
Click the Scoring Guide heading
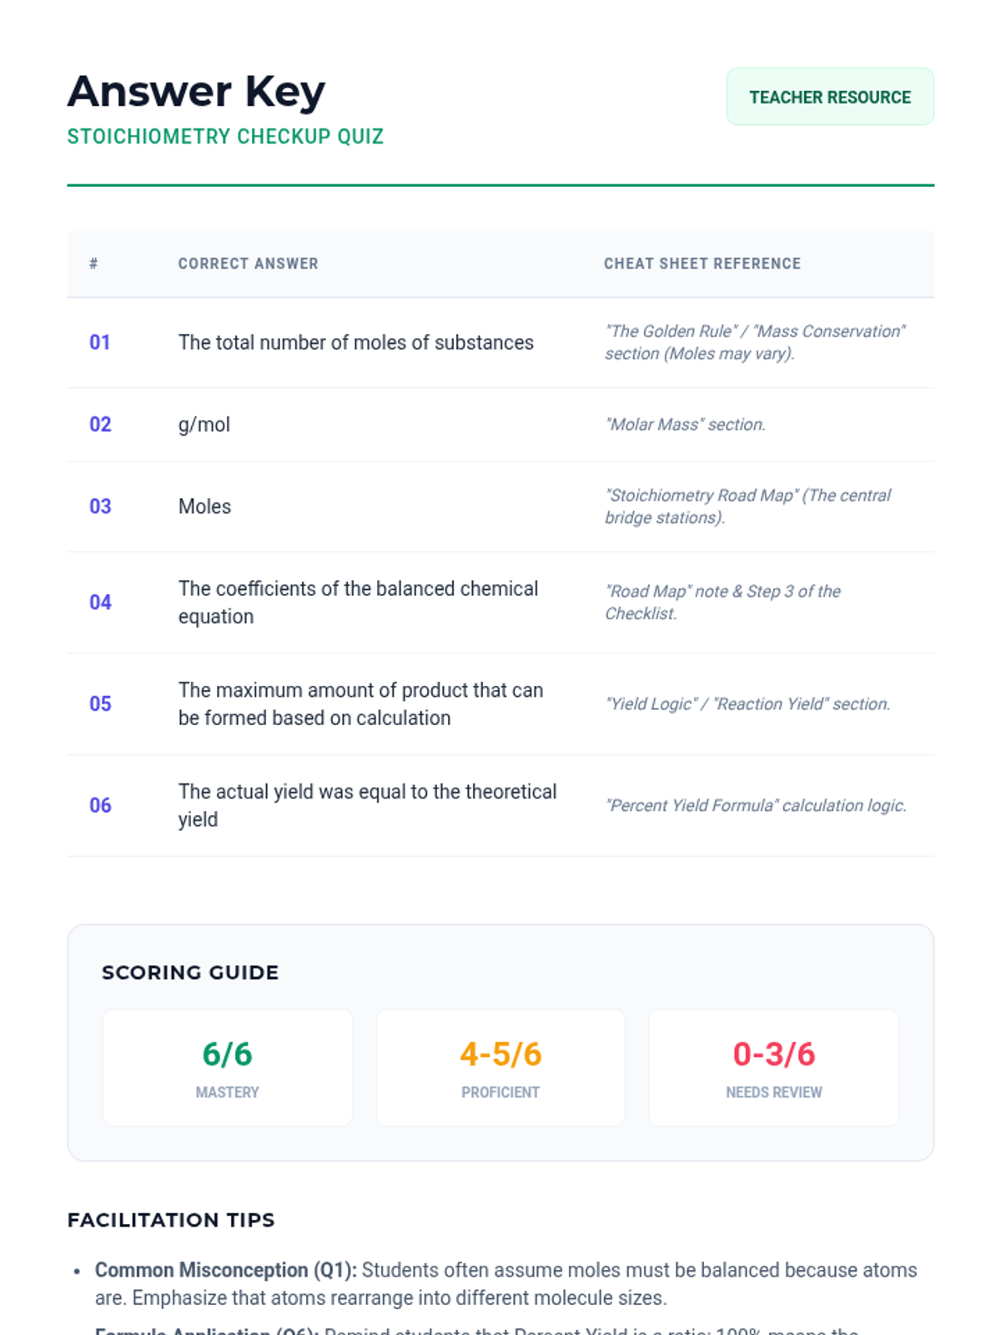[x=190, y=972]
